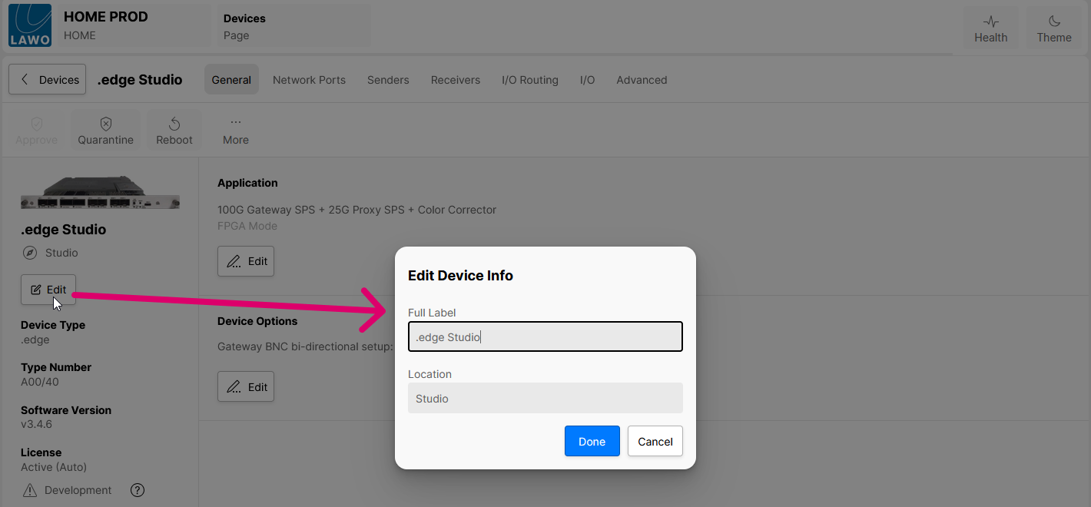
Task: Go to the Advanced tab
Action: [642, 80]
